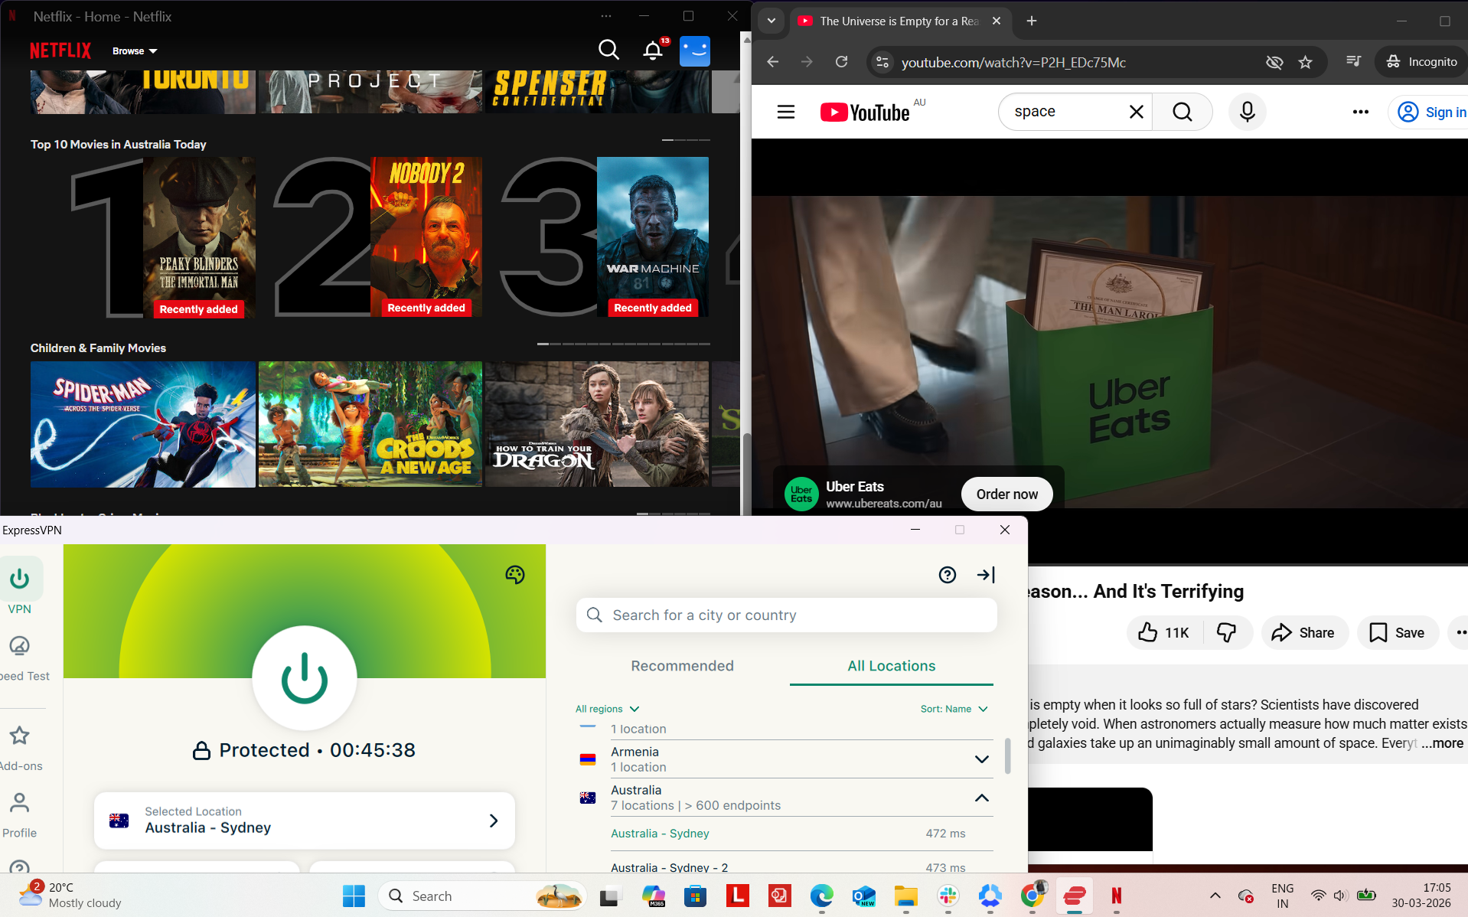Open the YouTube hamburger menu

(785, 112)
